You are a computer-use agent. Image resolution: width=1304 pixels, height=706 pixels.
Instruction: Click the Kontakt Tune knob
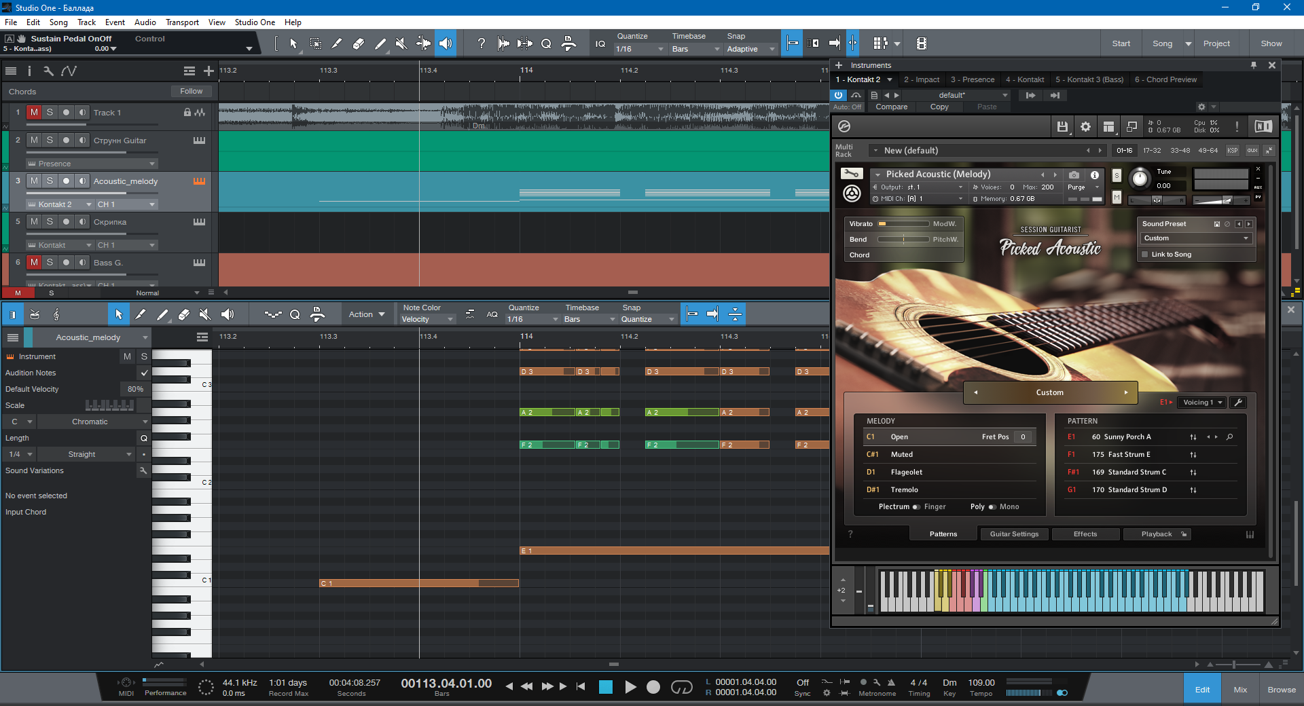[1140, 179]
